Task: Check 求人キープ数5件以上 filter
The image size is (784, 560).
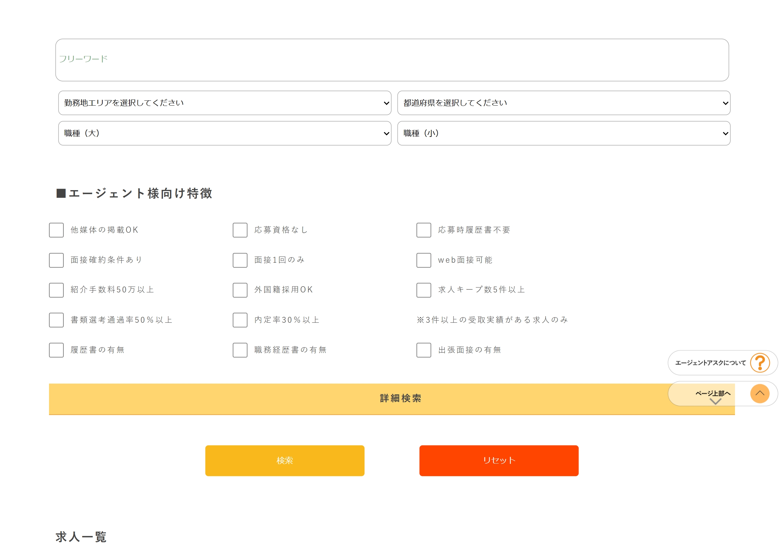Action: pos(424,290)
